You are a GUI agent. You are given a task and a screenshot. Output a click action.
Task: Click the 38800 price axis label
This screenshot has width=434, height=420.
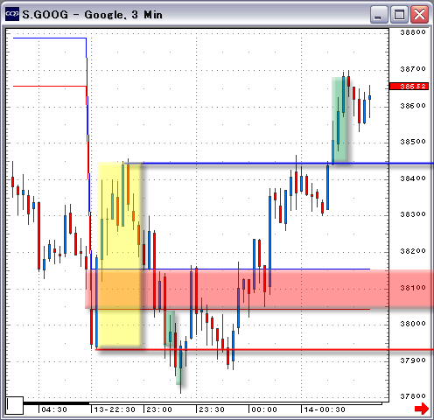(413, 32)
